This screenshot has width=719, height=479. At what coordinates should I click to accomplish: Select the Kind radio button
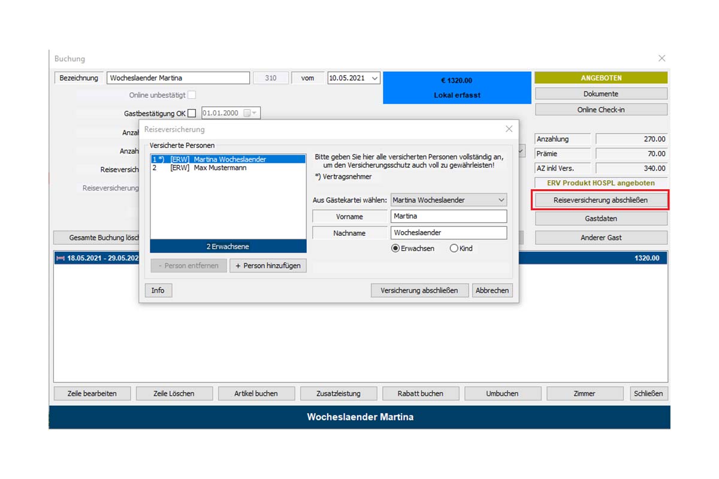(454, 248)
